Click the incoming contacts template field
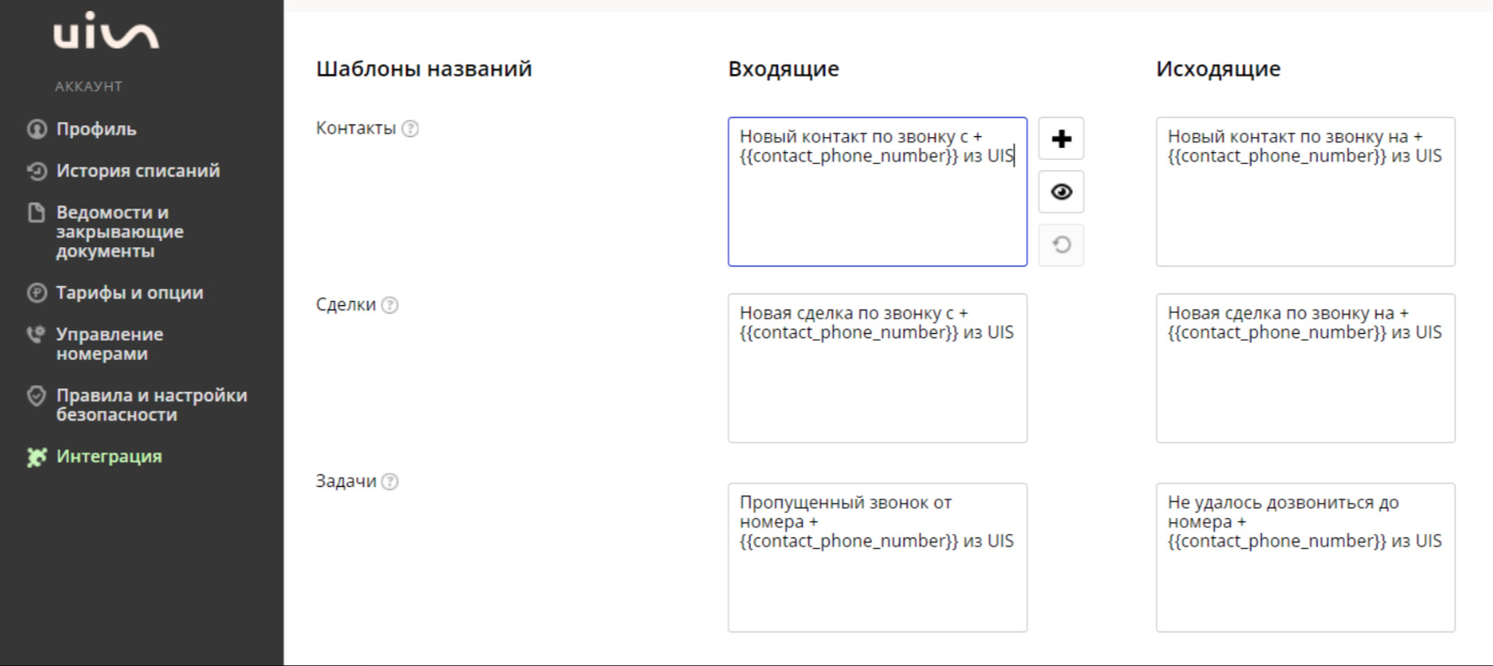Image resolution: width=1493 pixels, height=666 pixels. [877, 192]
